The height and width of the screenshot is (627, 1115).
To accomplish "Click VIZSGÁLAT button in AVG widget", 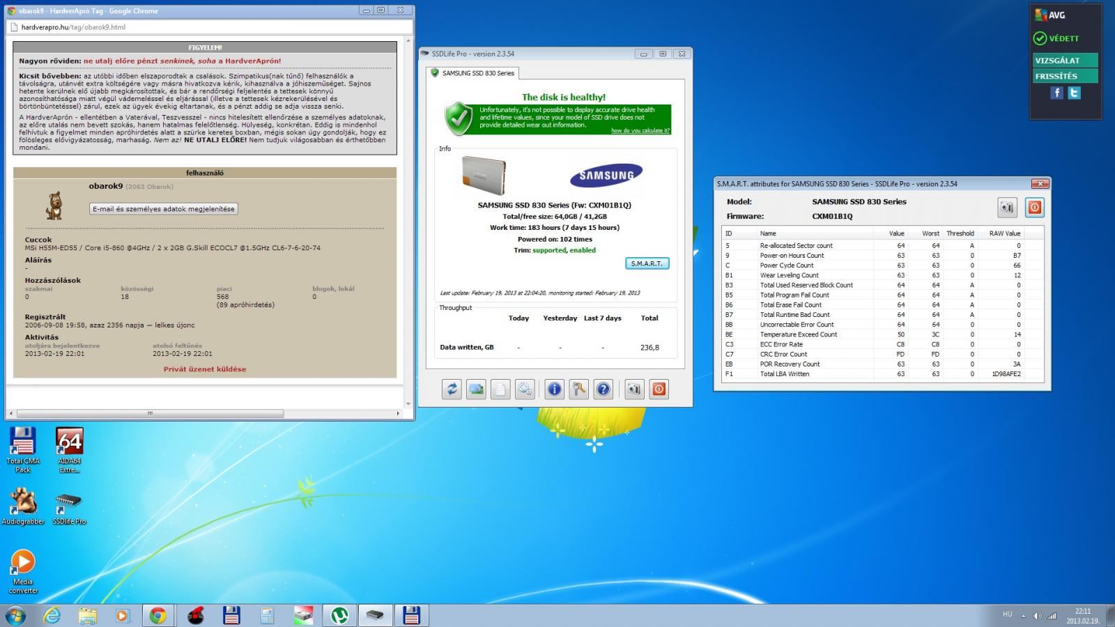I will (x=1065, y=61).
